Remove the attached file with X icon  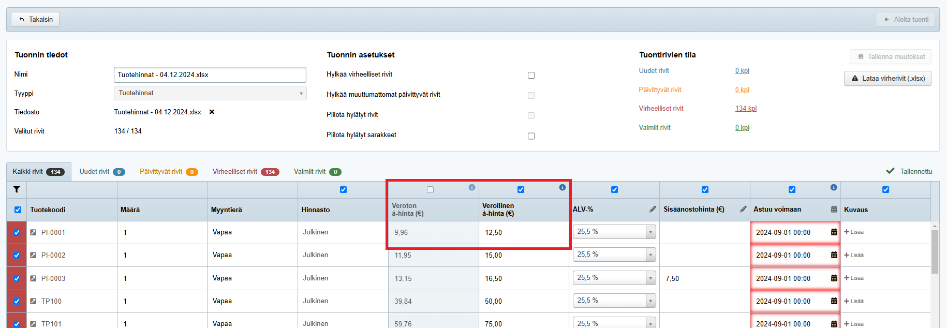tap(212, 112)
